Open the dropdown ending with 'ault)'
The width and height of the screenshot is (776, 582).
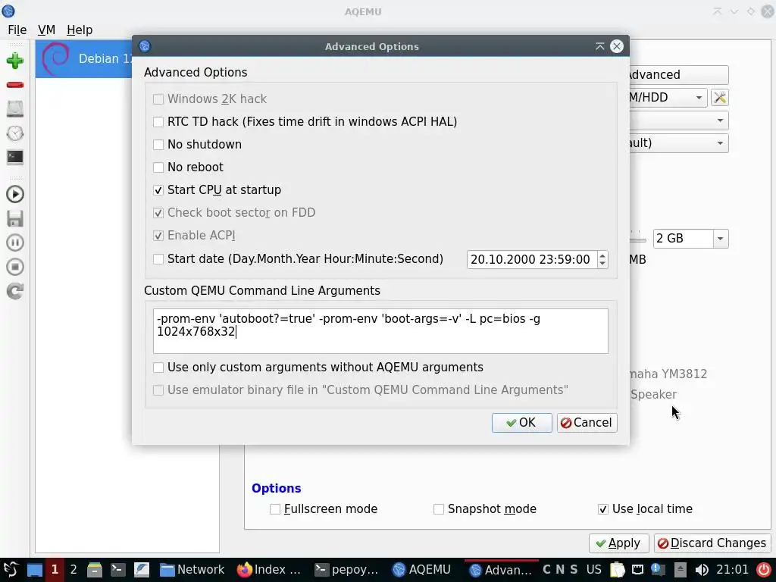point(678,143)
